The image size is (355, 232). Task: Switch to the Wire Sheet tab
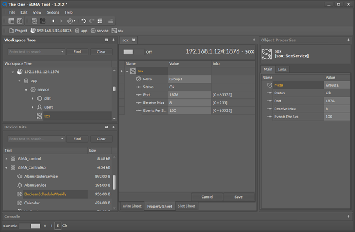[132, 206]
